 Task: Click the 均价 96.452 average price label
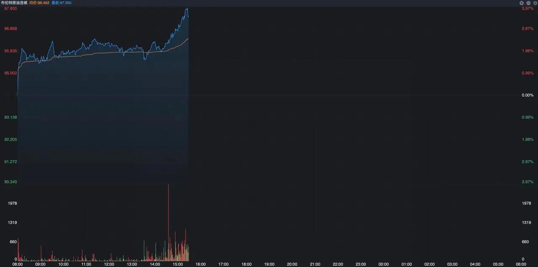pyautogui.click(x=39, y=3)
